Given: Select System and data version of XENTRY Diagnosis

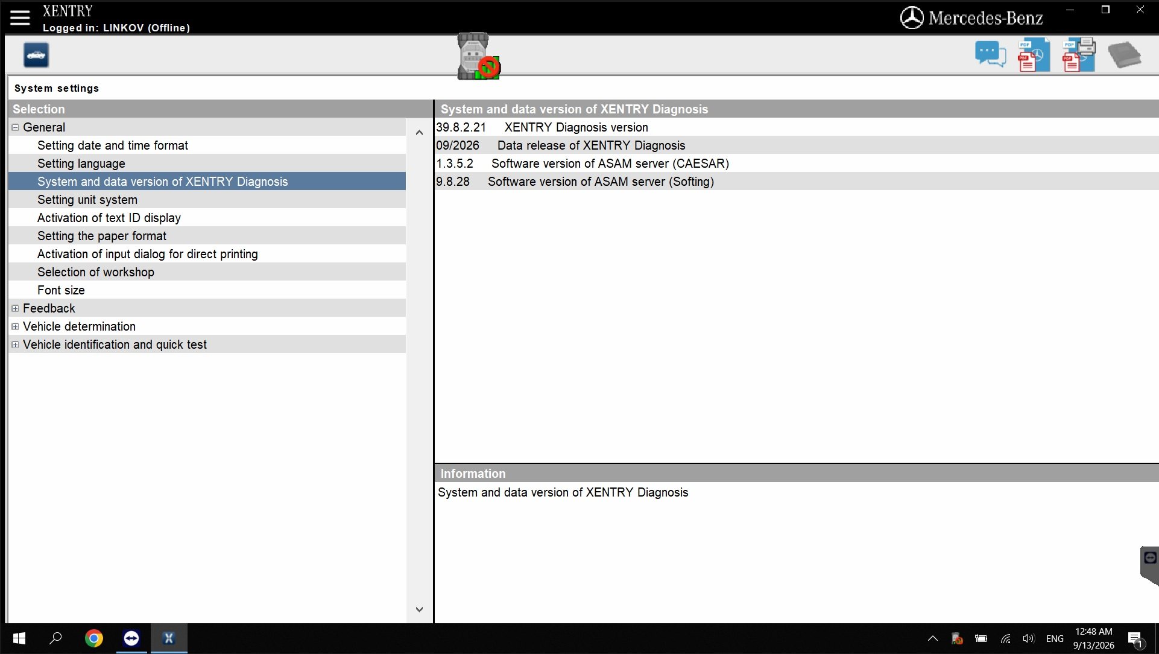Looking at the screenshot, I should click(207, 182).
